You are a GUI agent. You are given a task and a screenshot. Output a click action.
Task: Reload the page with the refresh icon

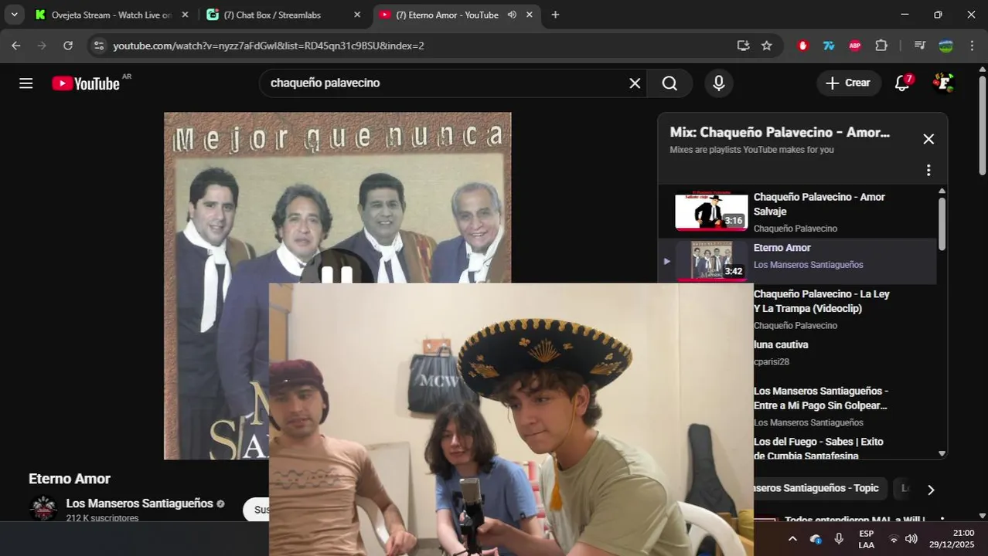(x=68, y=46)
